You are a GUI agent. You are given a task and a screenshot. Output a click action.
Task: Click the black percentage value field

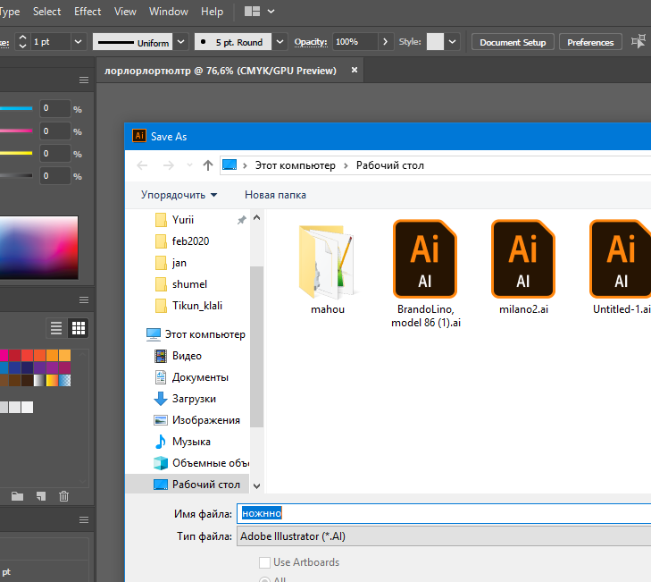(54, 176)
